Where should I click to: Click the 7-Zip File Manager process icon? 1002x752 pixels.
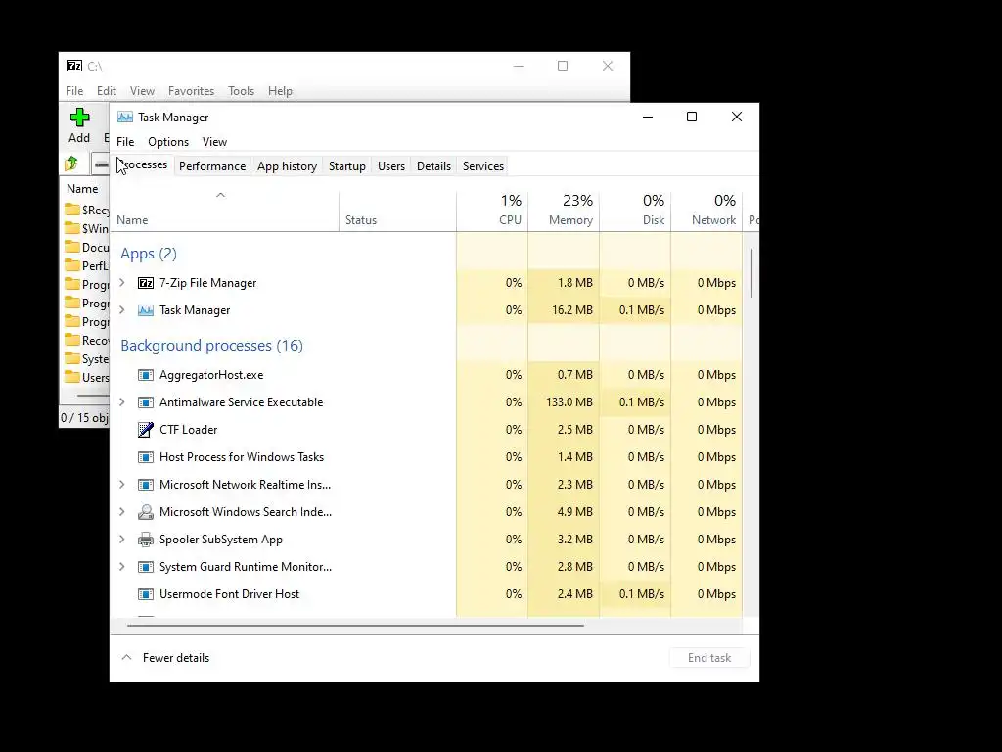coord(146,283)
